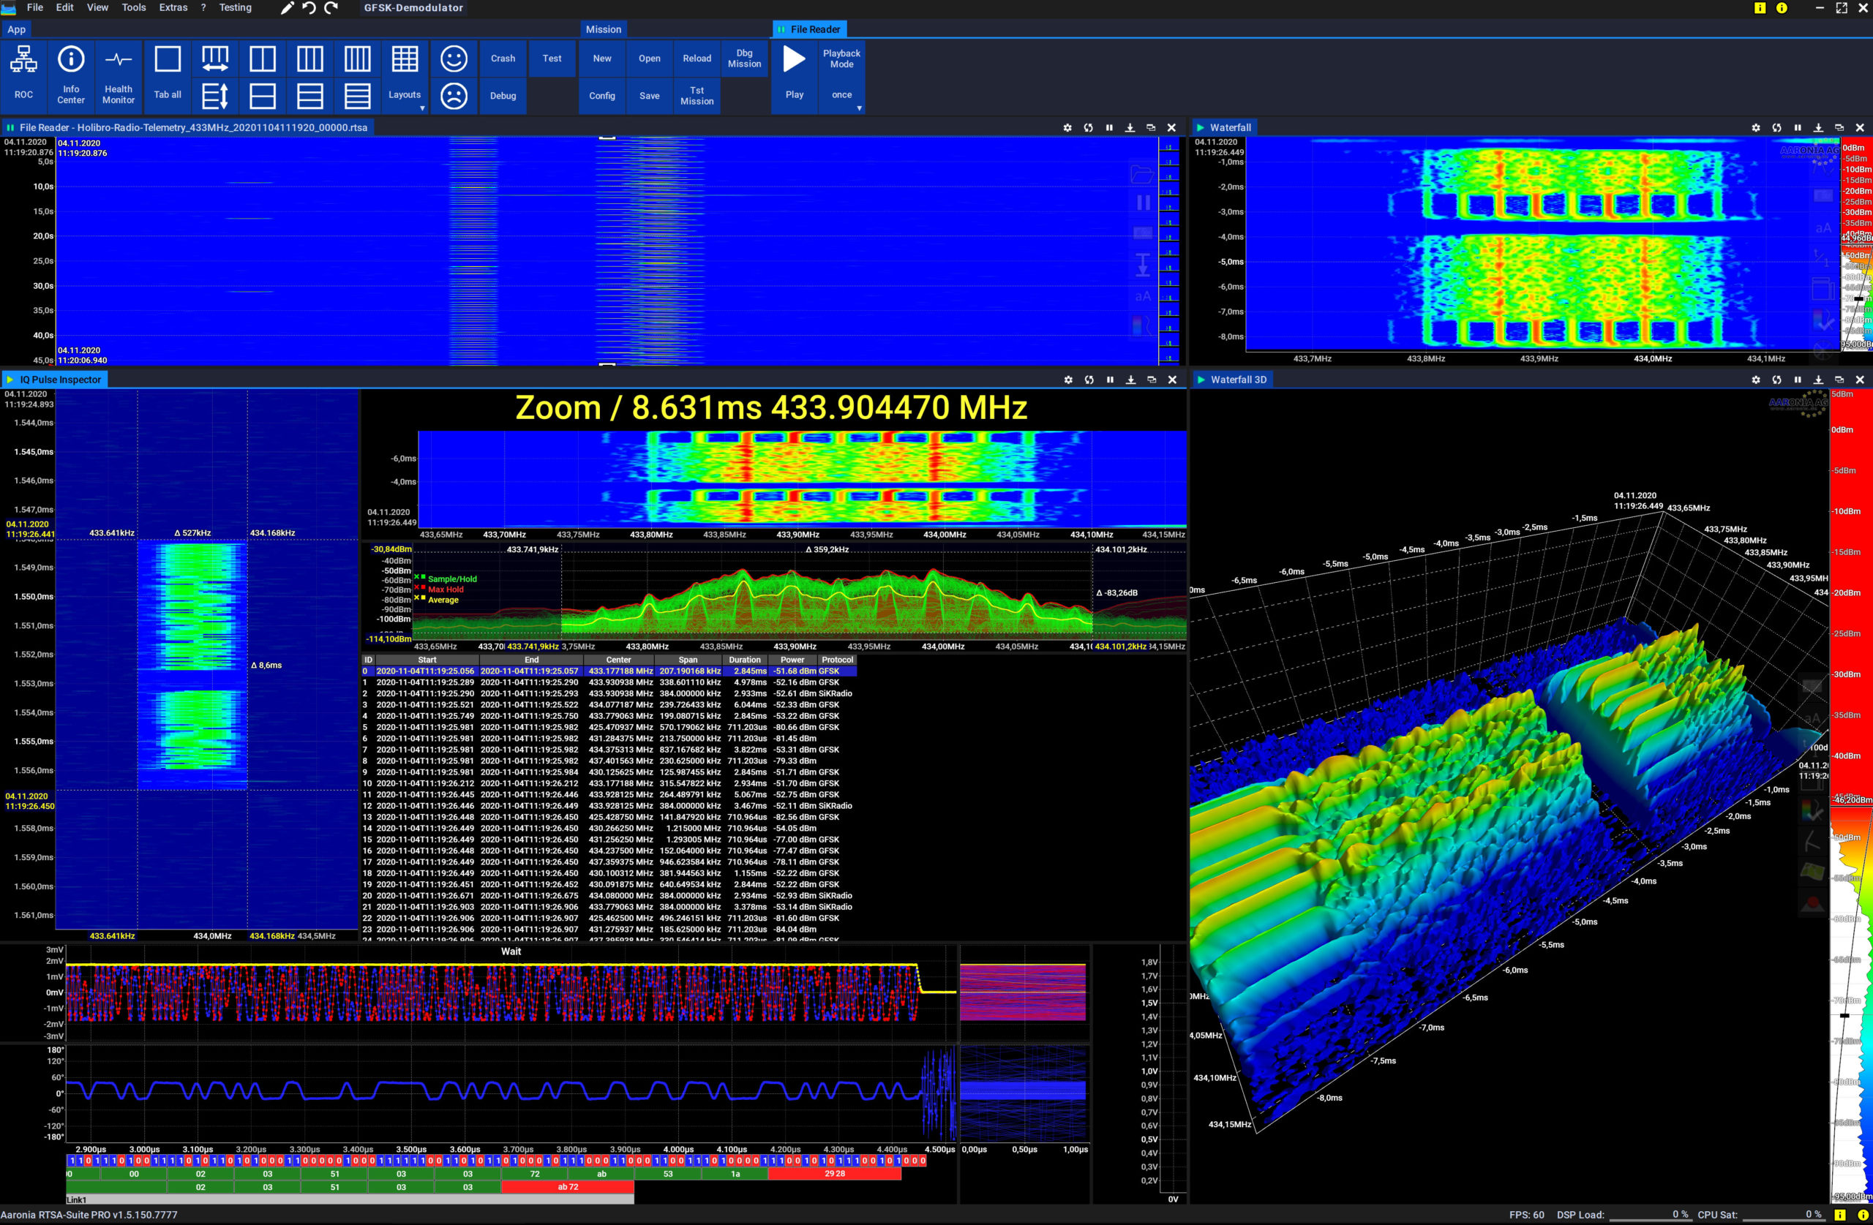Viewport: 1873px width, 1225px height.
Task: Click the Duration column header
Action: (x=745, y=660)
